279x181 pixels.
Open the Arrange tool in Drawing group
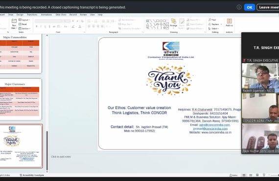[173, 23]
